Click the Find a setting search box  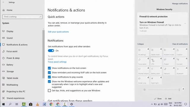[22, 17]
